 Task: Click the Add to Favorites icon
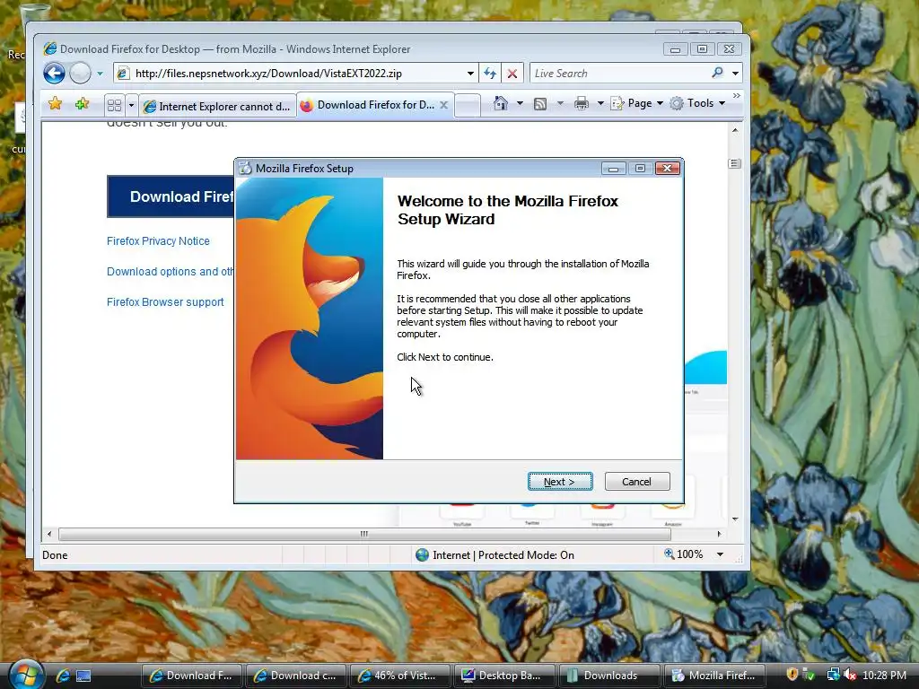tap(82, 104)
